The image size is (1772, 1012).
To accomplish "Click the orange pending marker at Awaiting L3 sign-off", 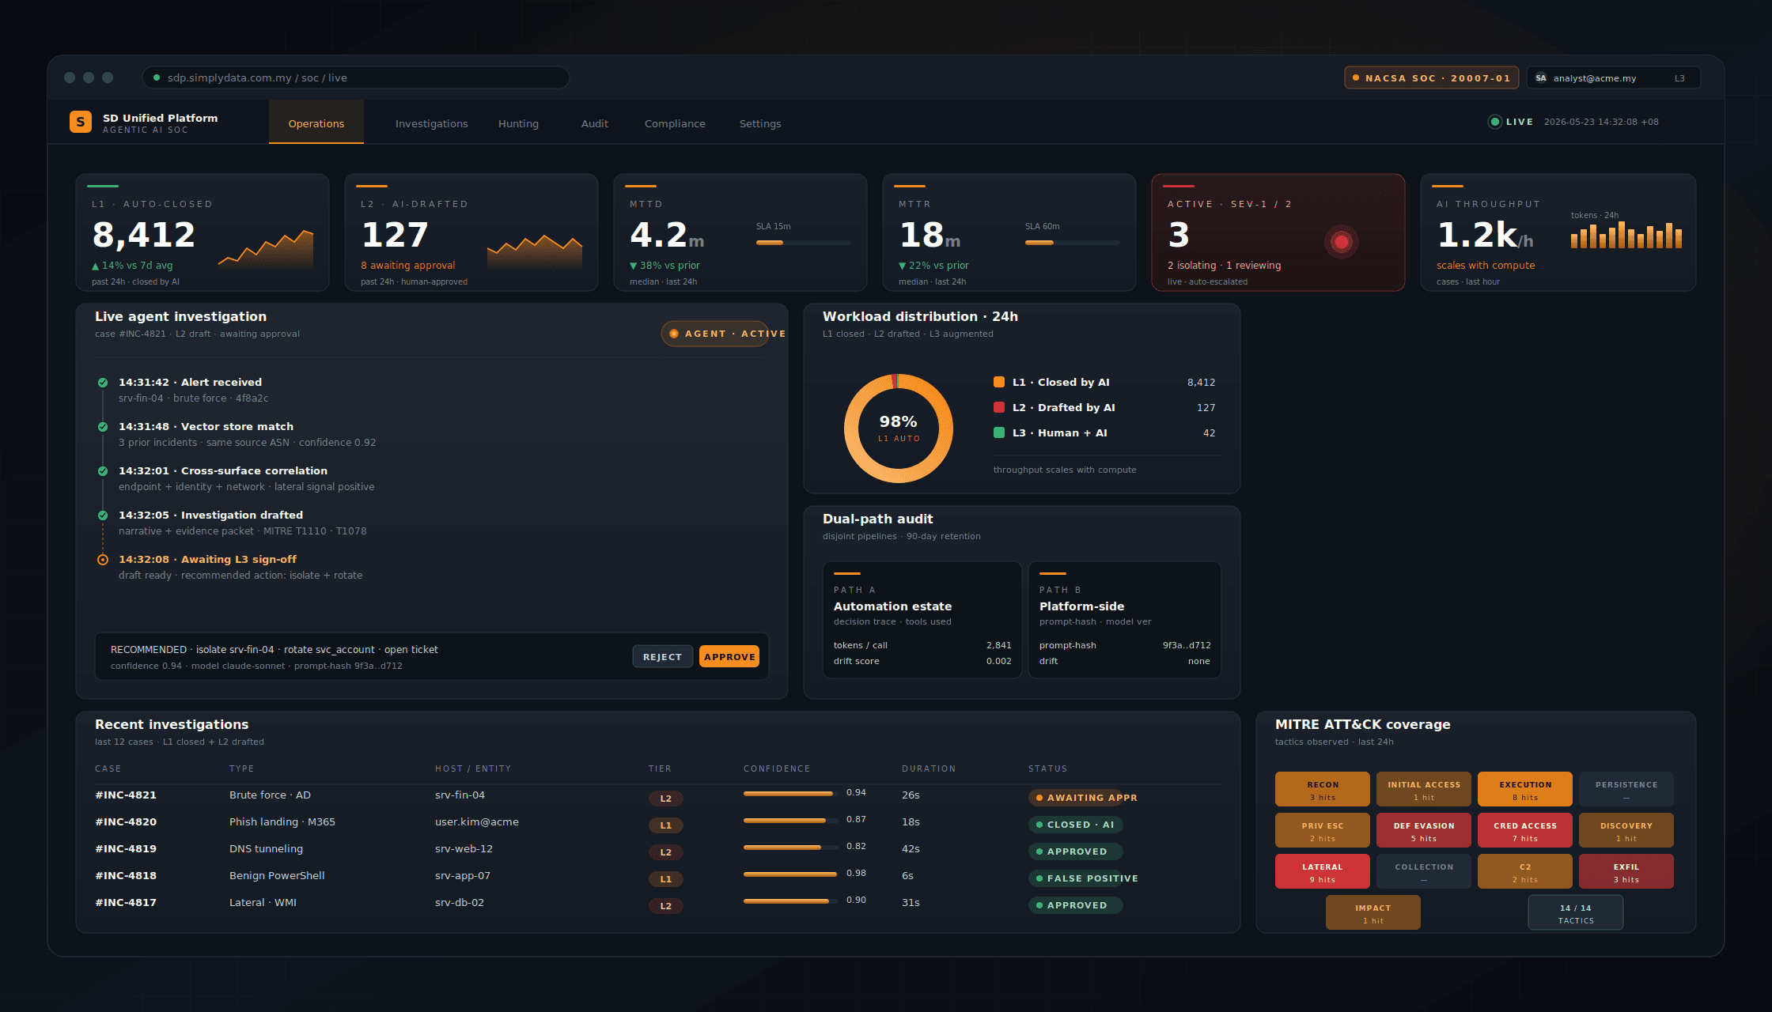I will click(x=103, y=560).
